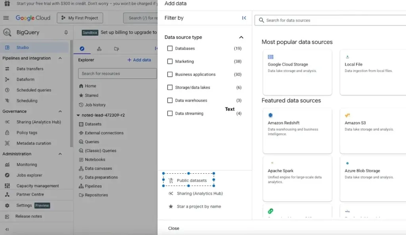Collapse the Pipelines and integration section

[x=60, y=58]
